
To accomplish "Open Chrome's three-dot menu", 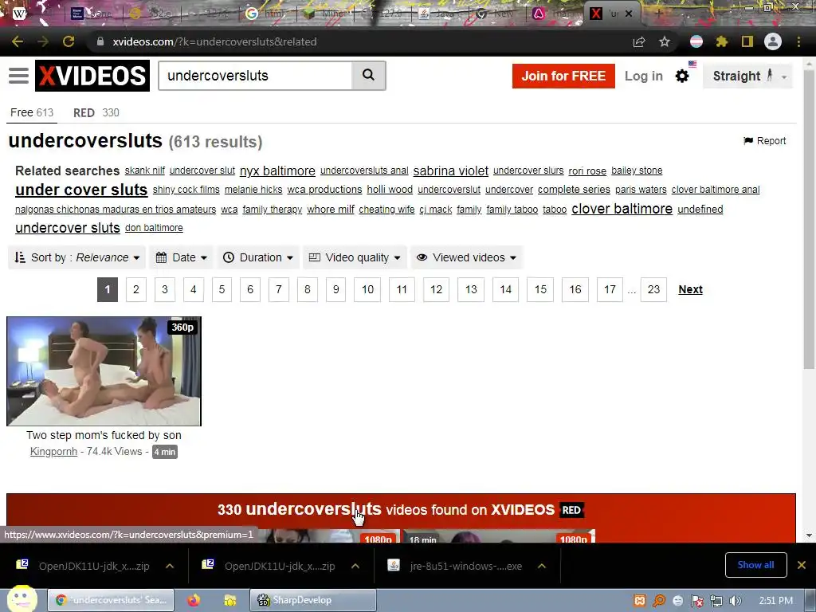I will pos(798,41).
